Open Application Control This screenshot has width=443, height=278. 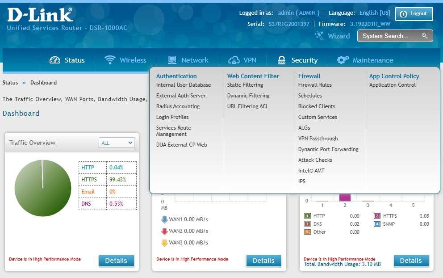click(392, 85)
